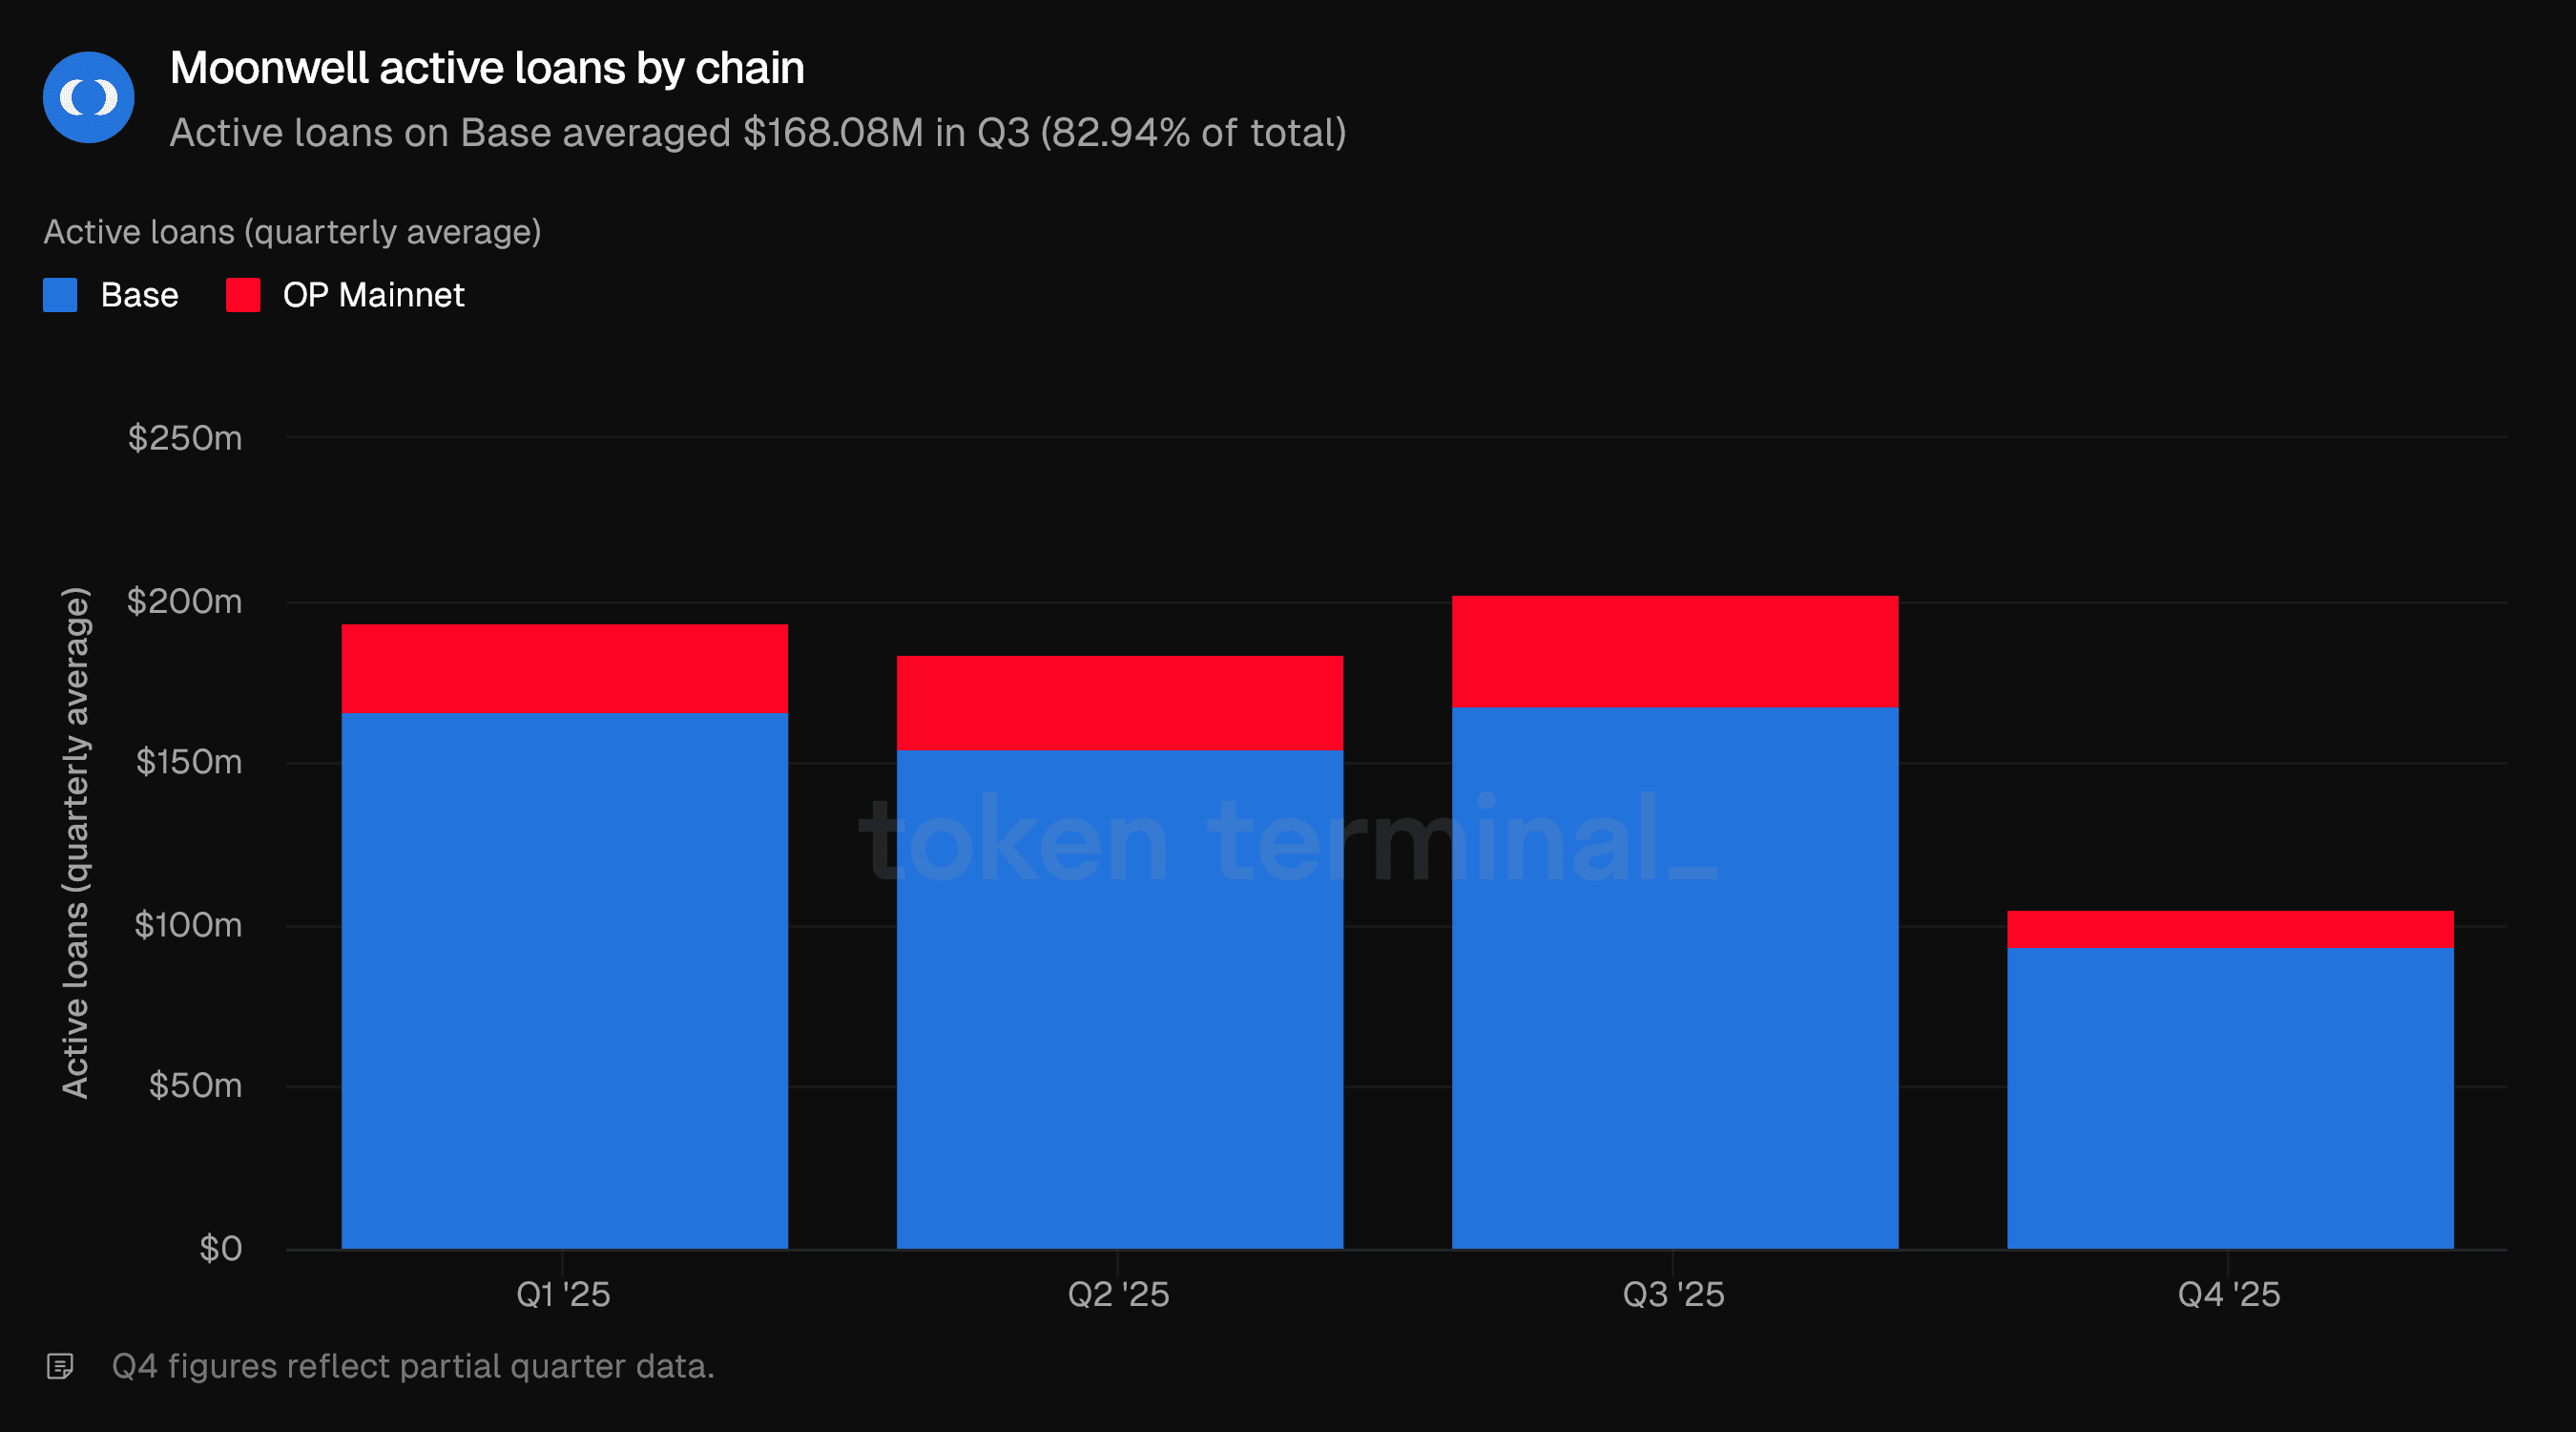Image resolution: width=2576 pixels, height=1432 pixels.
Task: Click the Q1 '25 blue Base bar
Action: click(564, 980)
